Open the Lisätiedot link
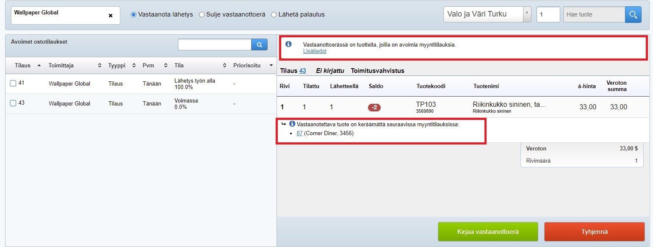 (x=315, y=51)
